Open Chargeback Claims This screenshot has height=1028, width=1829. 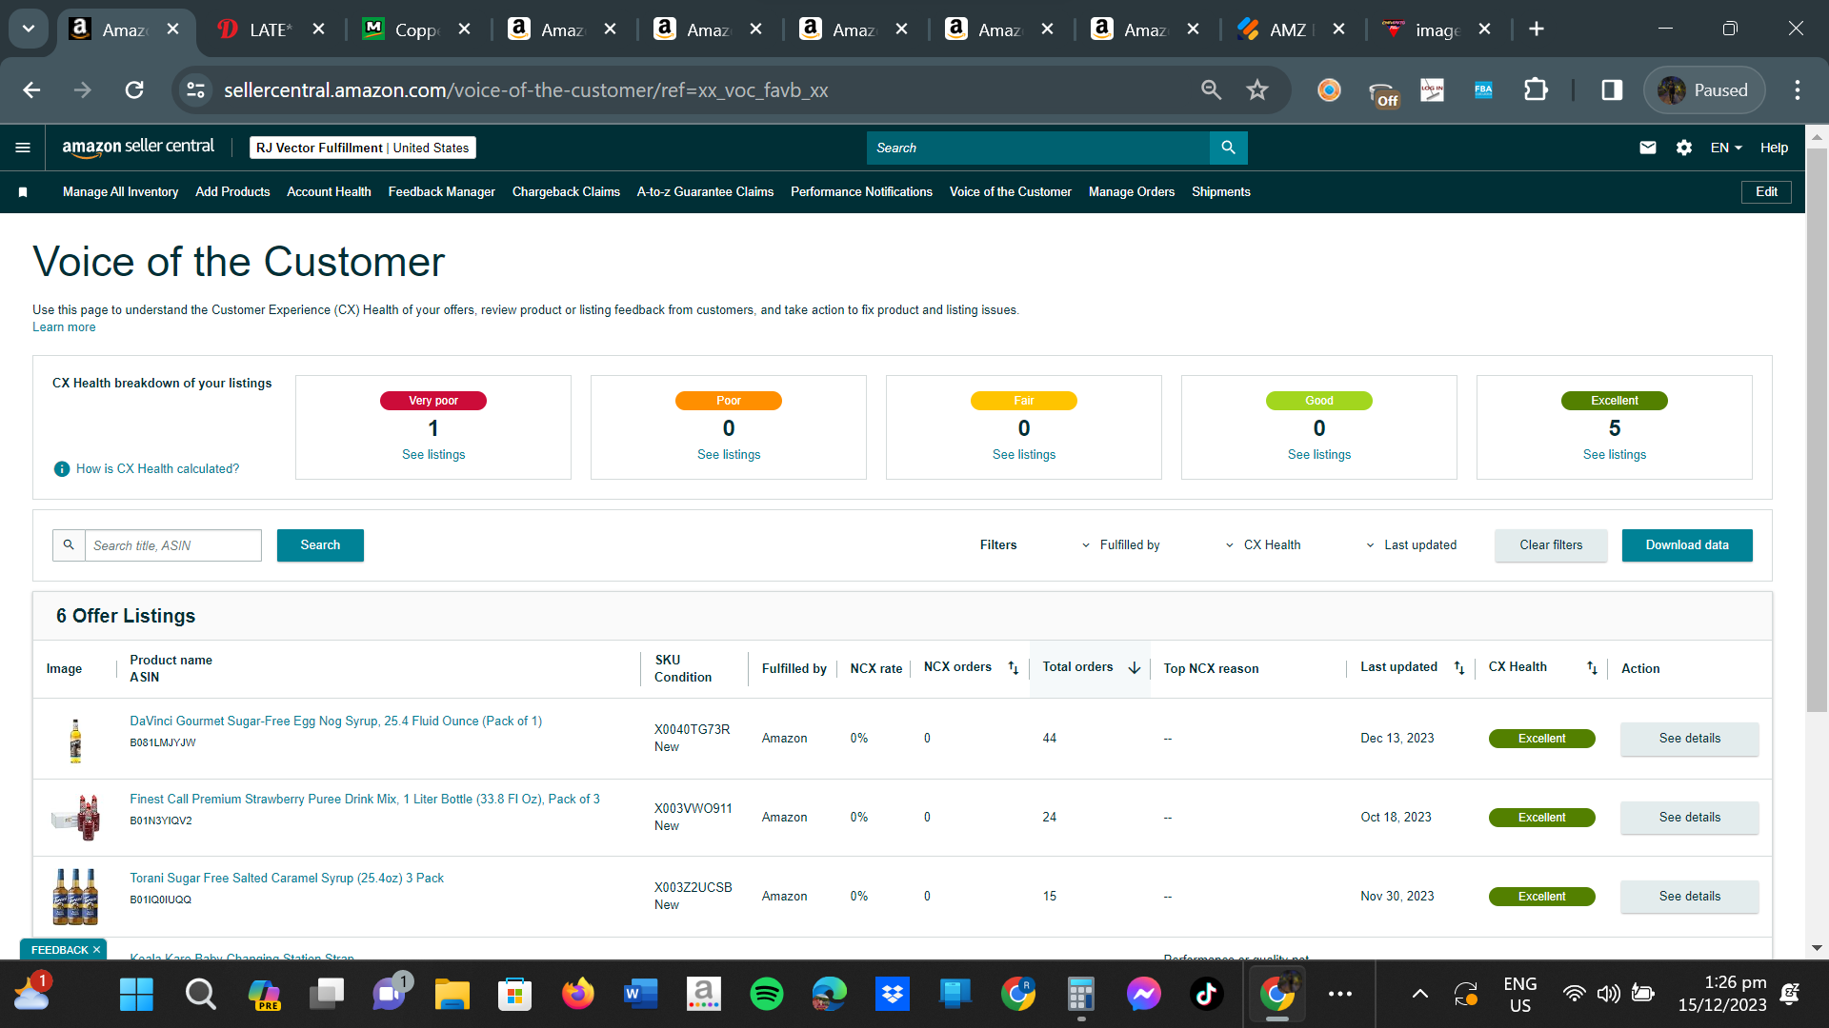[x=566, y=192]
